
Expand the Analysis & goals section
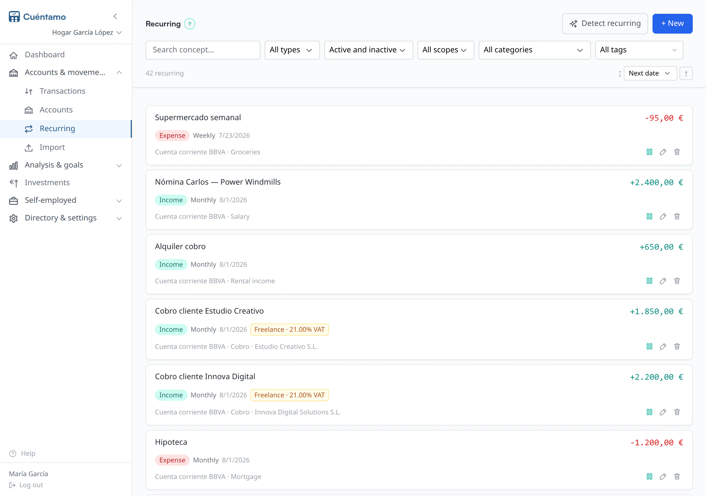(66, 165)
